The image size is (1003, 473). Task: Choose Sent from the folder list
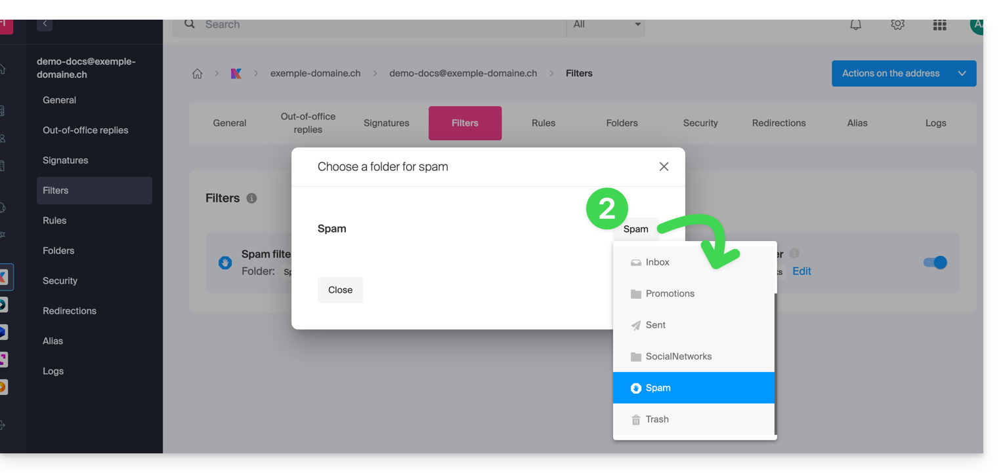tap(694, 325)
